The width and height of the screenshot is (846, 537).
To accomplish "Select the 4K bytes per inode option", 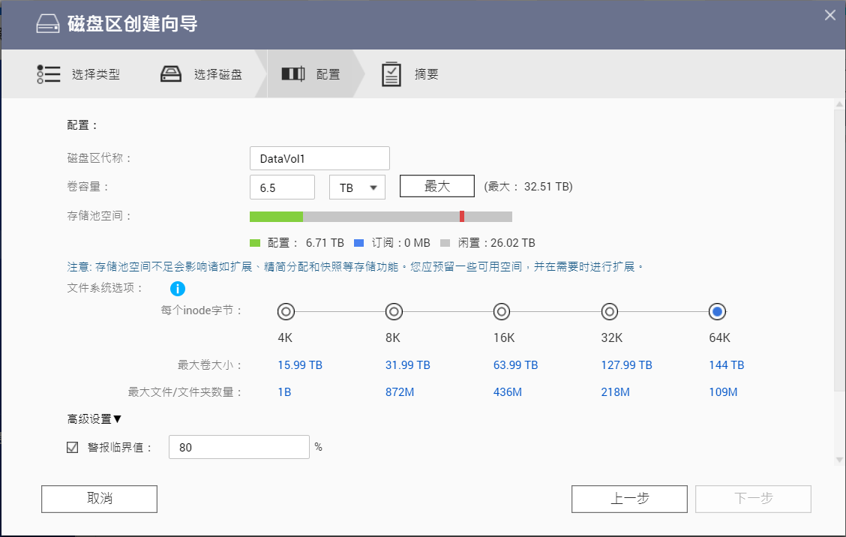I will (x=286, y=311).
